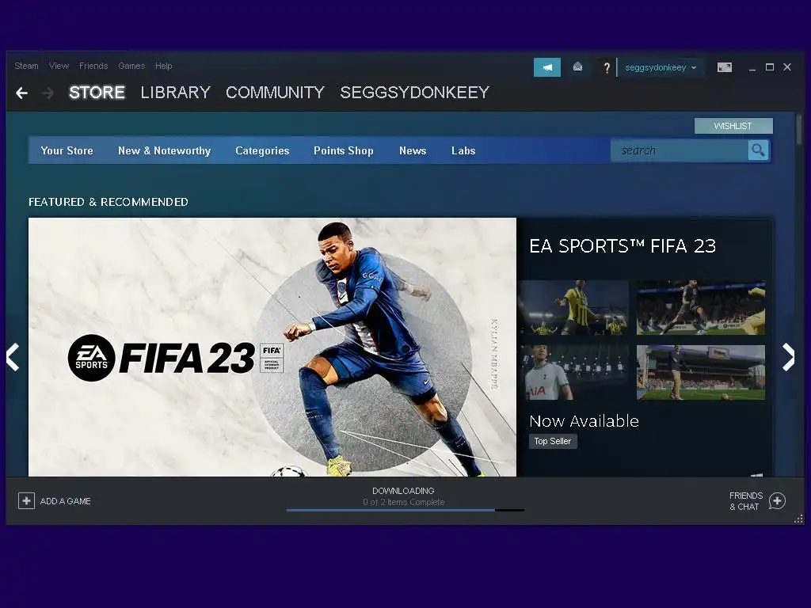Viewport: 811px width, 608px height.
Task: Open the Help menu
Action: pyautogui.click(x=163, y=66)
